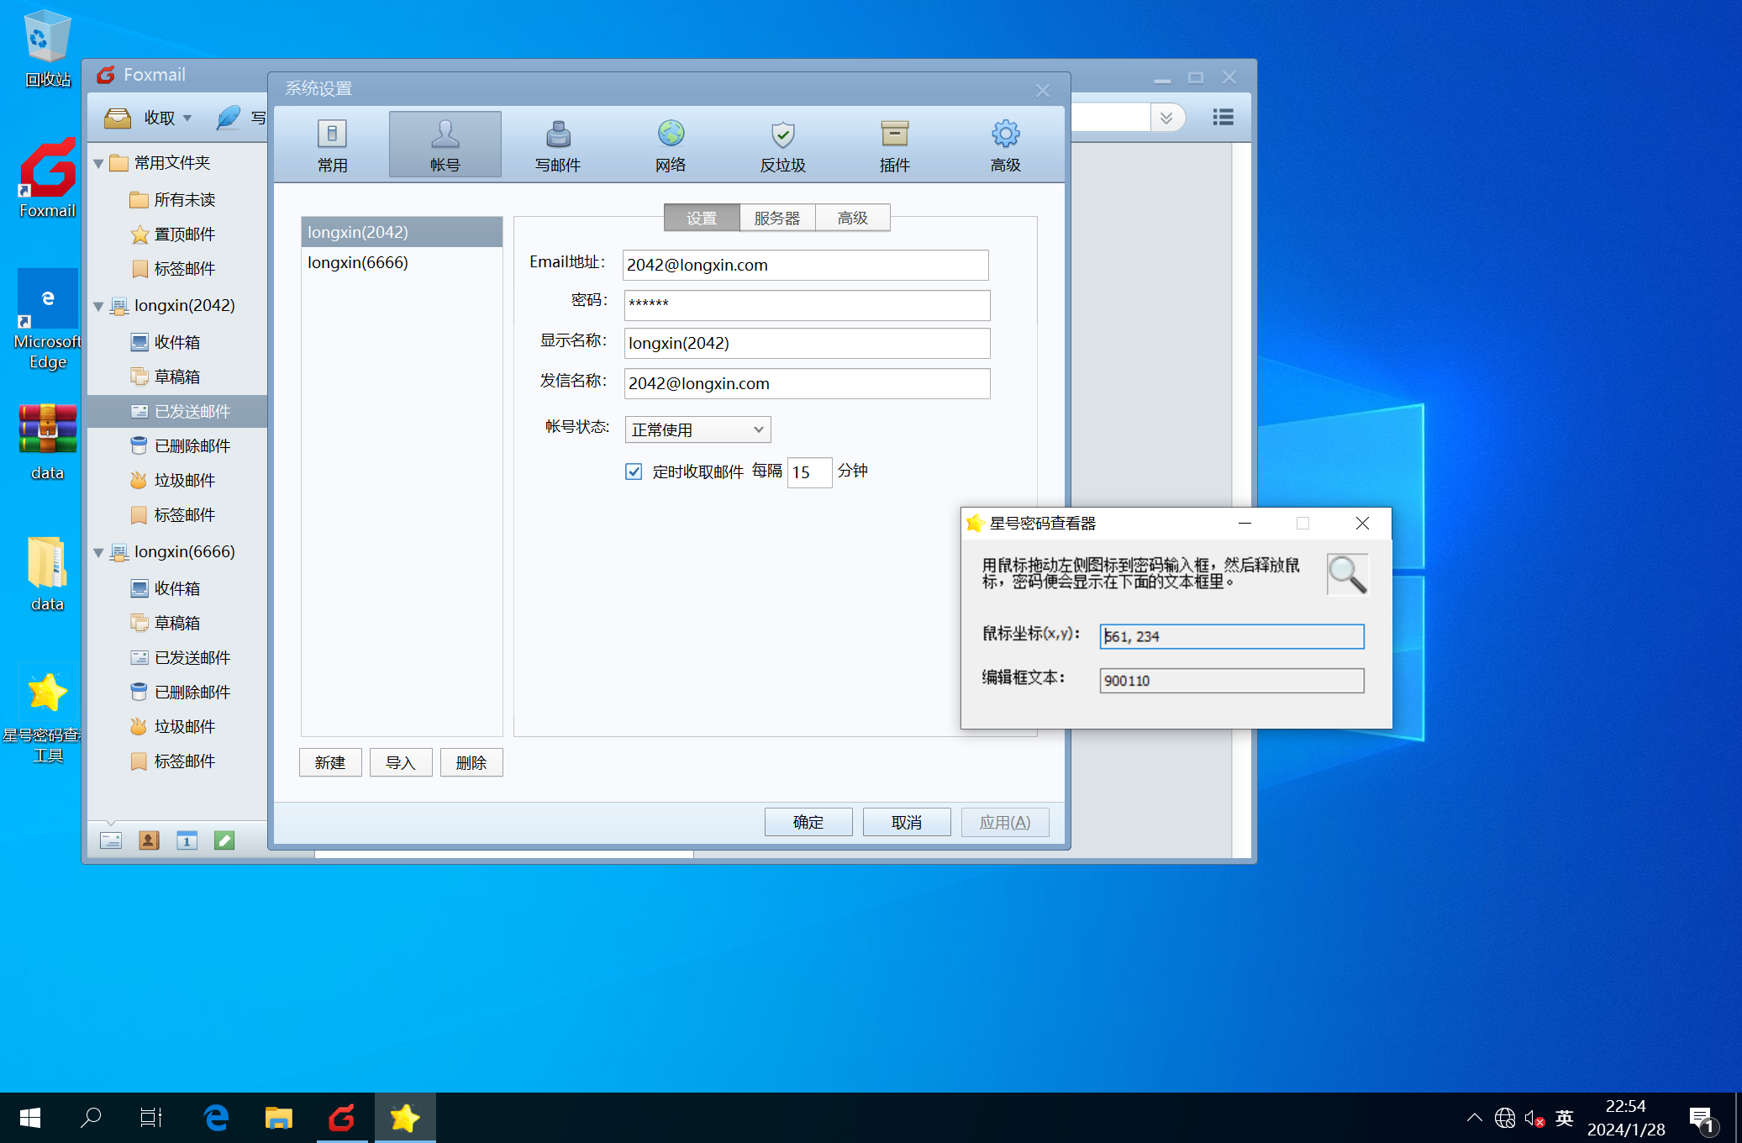Screen dimensions: 1742x1143
Task: Click the 删除 button
Action: 471,762
